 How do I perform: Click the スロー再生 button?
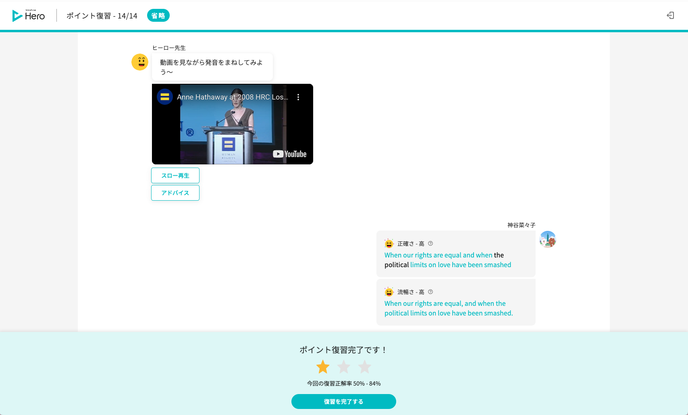(175, 175)
